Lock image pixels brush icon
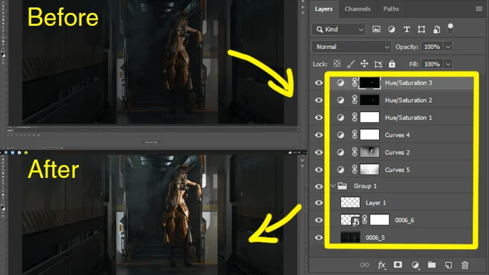Image resolution: width=489 pixels, height=275 pixels. 350,64
